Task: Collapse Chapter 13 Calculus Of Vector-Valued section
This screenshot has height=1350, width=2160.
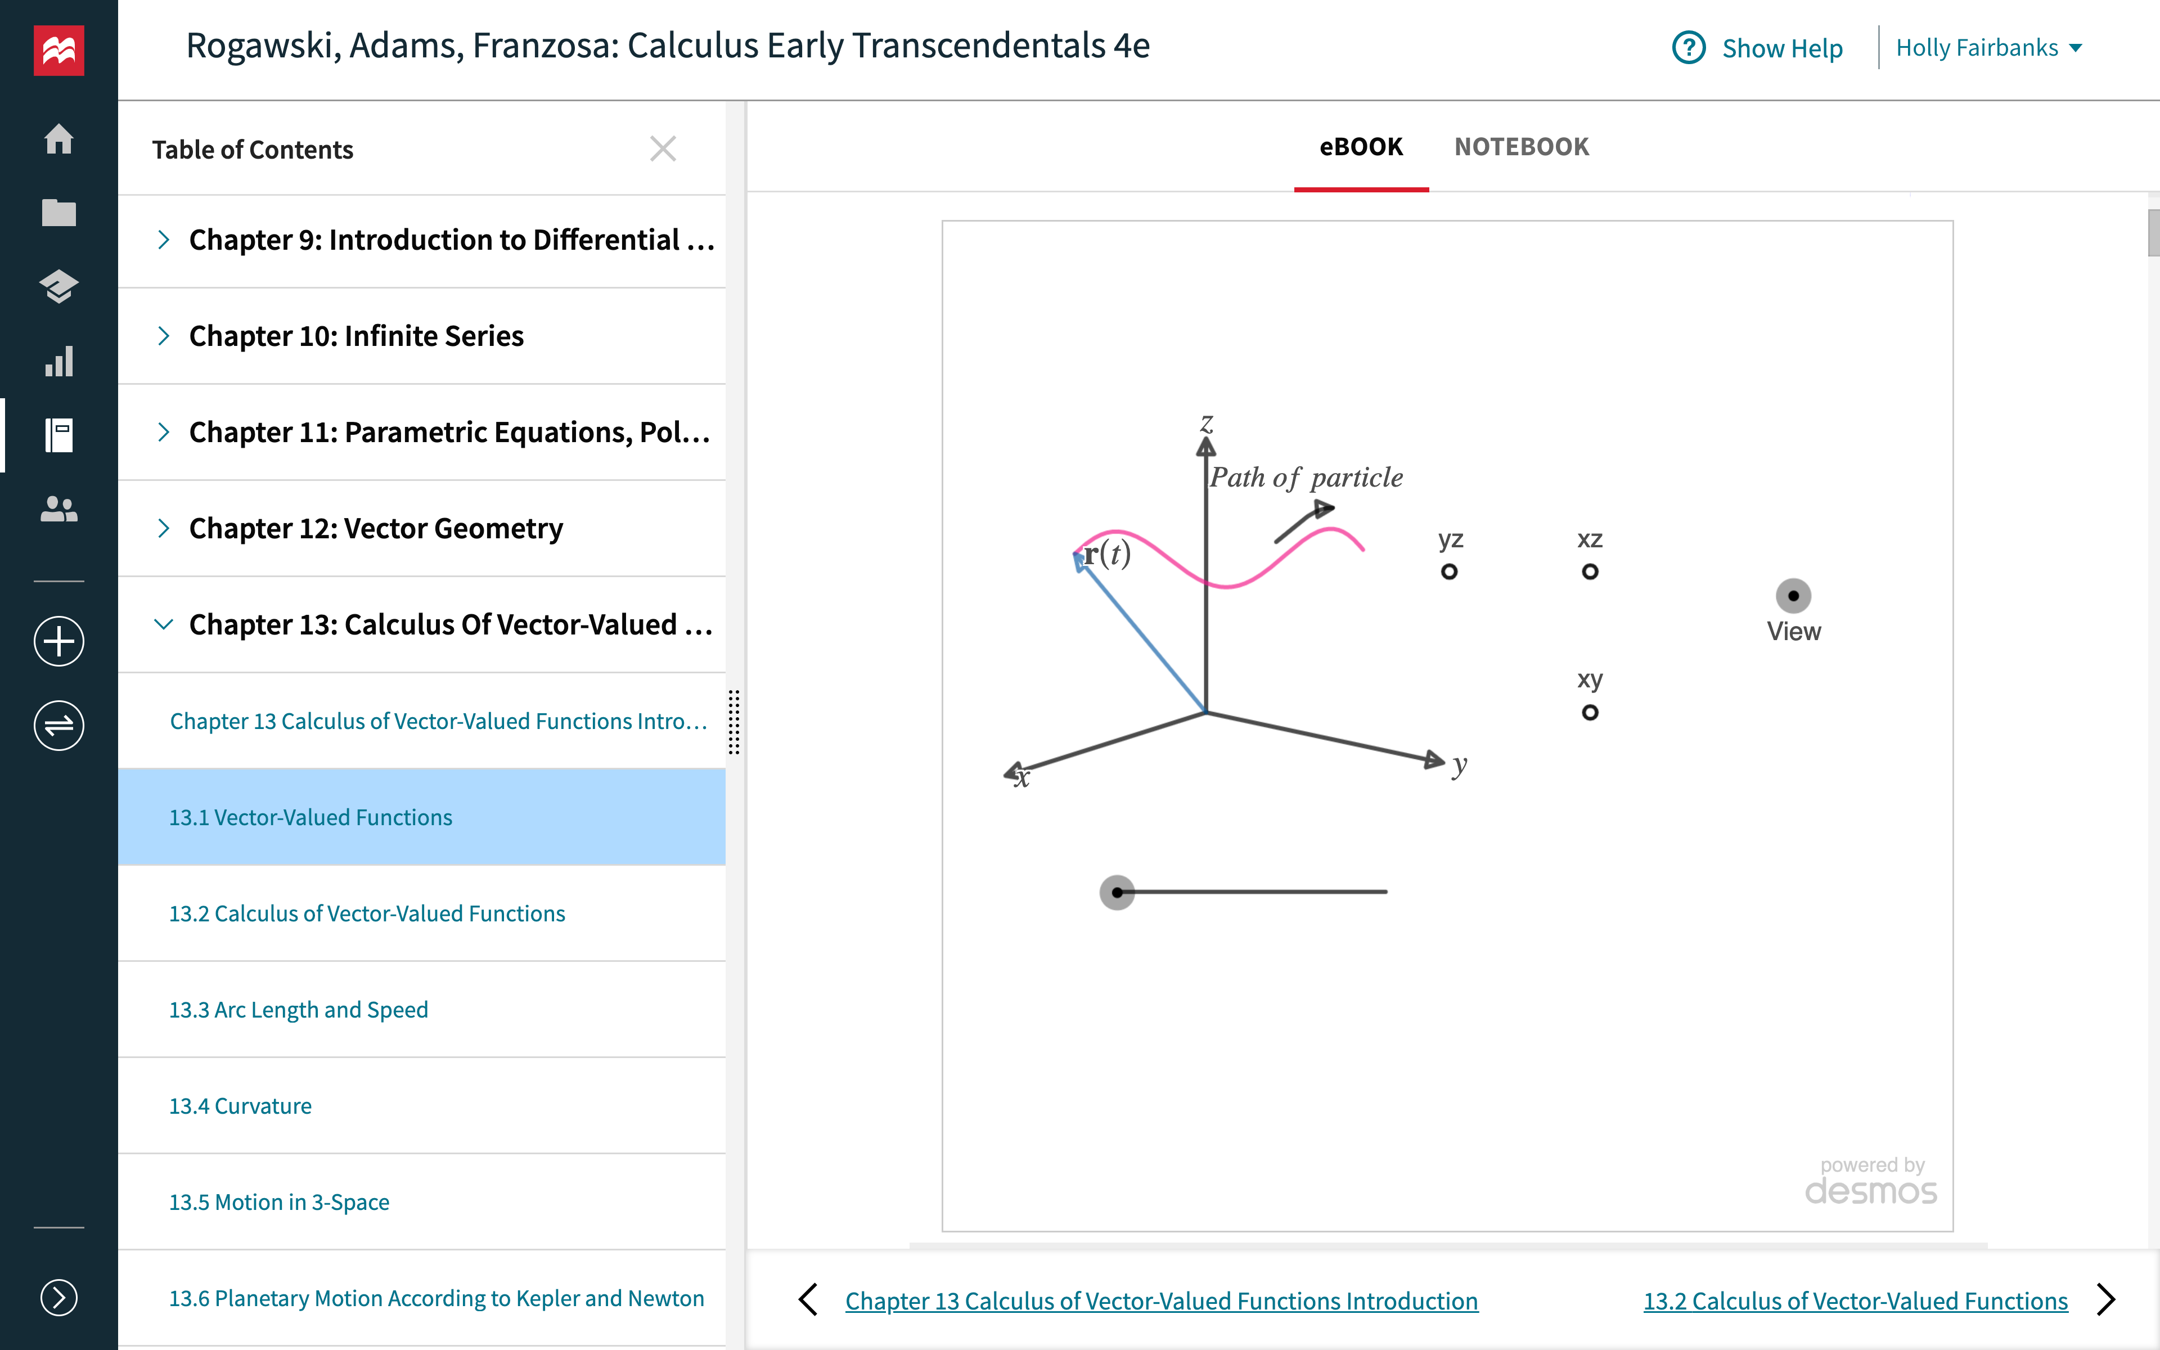Action: [165, 624]
